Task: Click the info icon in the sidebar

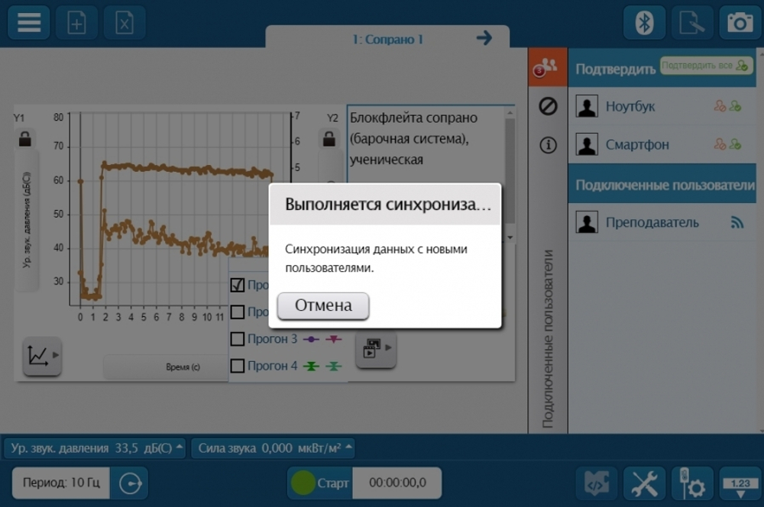Action: click(x=548, y=145)
